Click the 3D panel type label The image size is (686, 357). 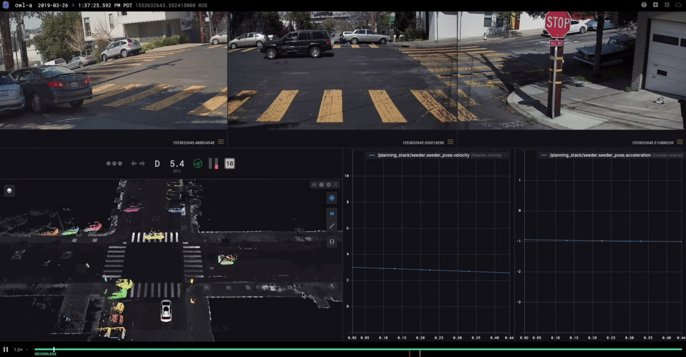click(314, 184)
